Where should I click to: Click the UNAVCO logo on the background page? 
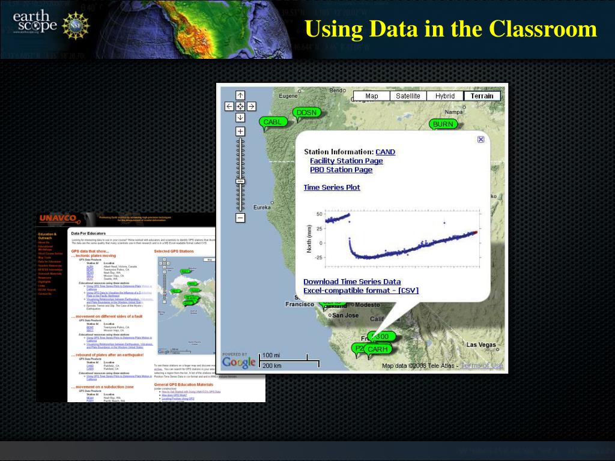pos(59,218)
